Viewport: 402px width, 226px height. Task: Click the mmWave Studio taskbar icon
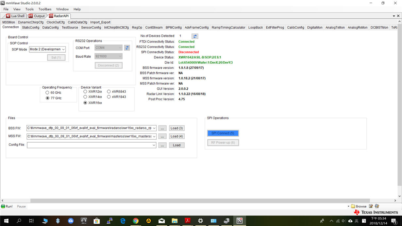point(240,221)
